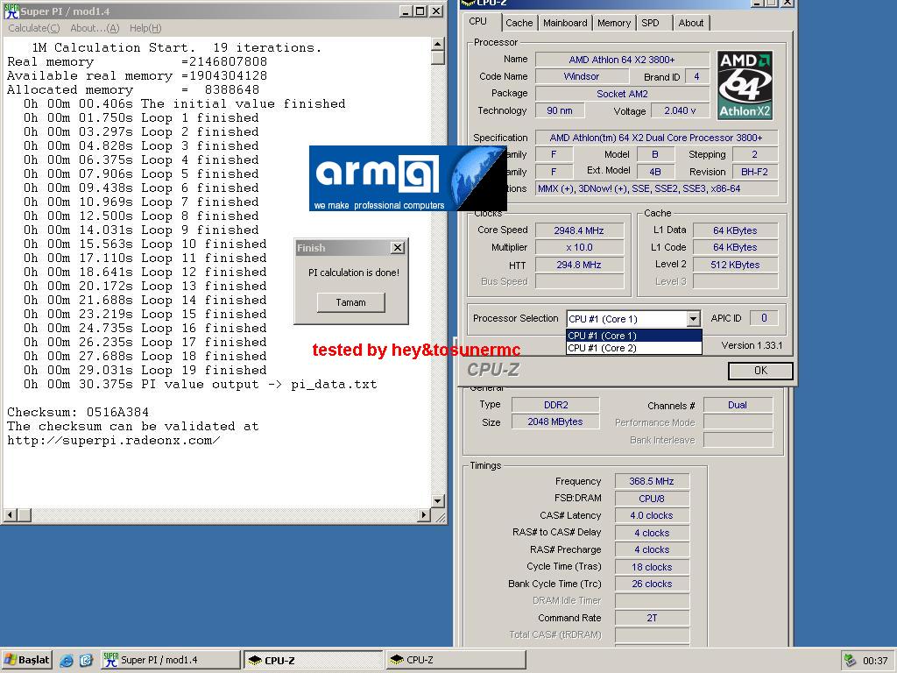Click the Super PI title bar icon
The width and height of the screenshot is (897, 673).
coord(11,11)
